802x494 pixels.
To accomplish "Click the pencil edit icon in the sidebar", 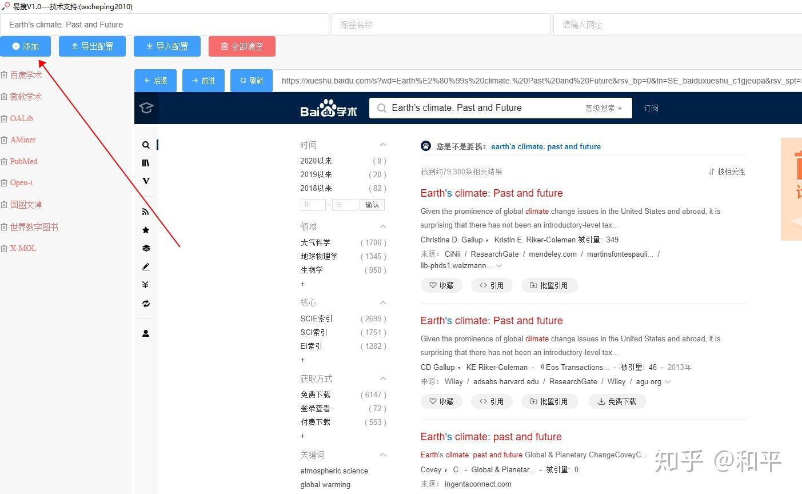I will 146,266.
